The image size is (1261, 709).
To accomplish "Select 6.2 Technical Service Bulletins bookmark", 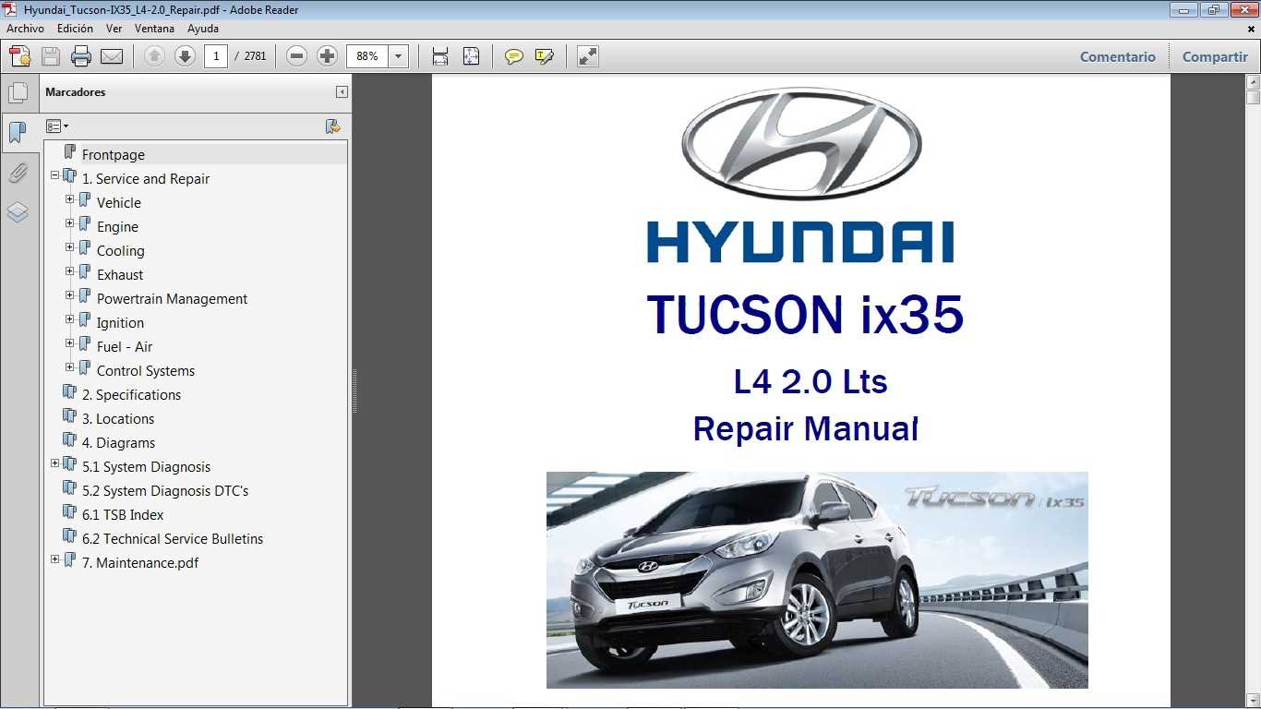I will pyautogui.click(x=173, y=539).
